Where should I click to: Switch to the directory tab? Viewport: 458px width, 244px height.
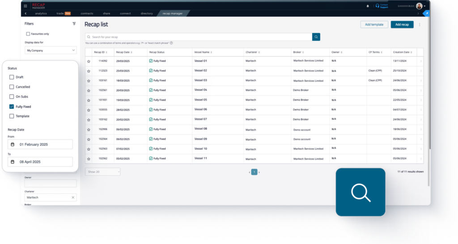(147, 13)
